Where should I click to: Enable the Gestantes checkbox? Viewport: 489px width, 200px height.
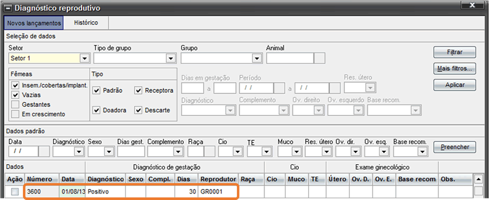tap(15, 104)
